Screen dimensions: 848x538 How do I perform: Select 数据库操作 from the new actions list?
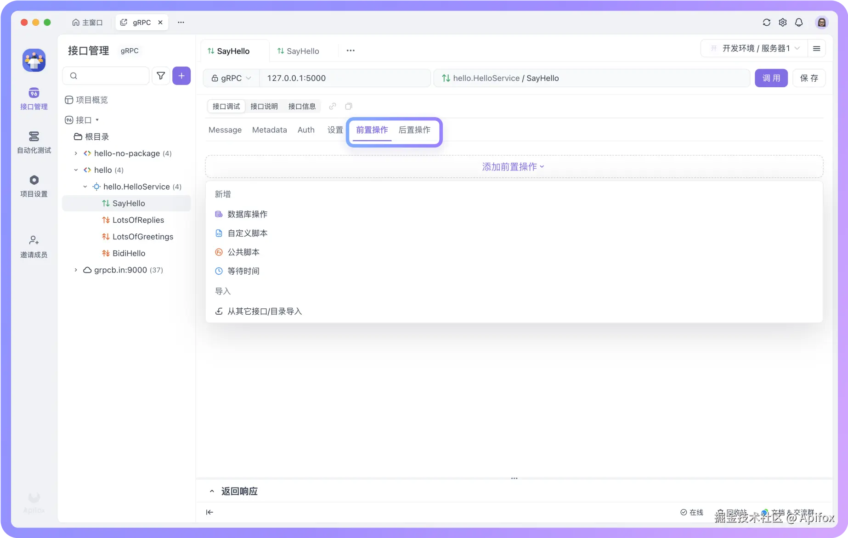247,214
